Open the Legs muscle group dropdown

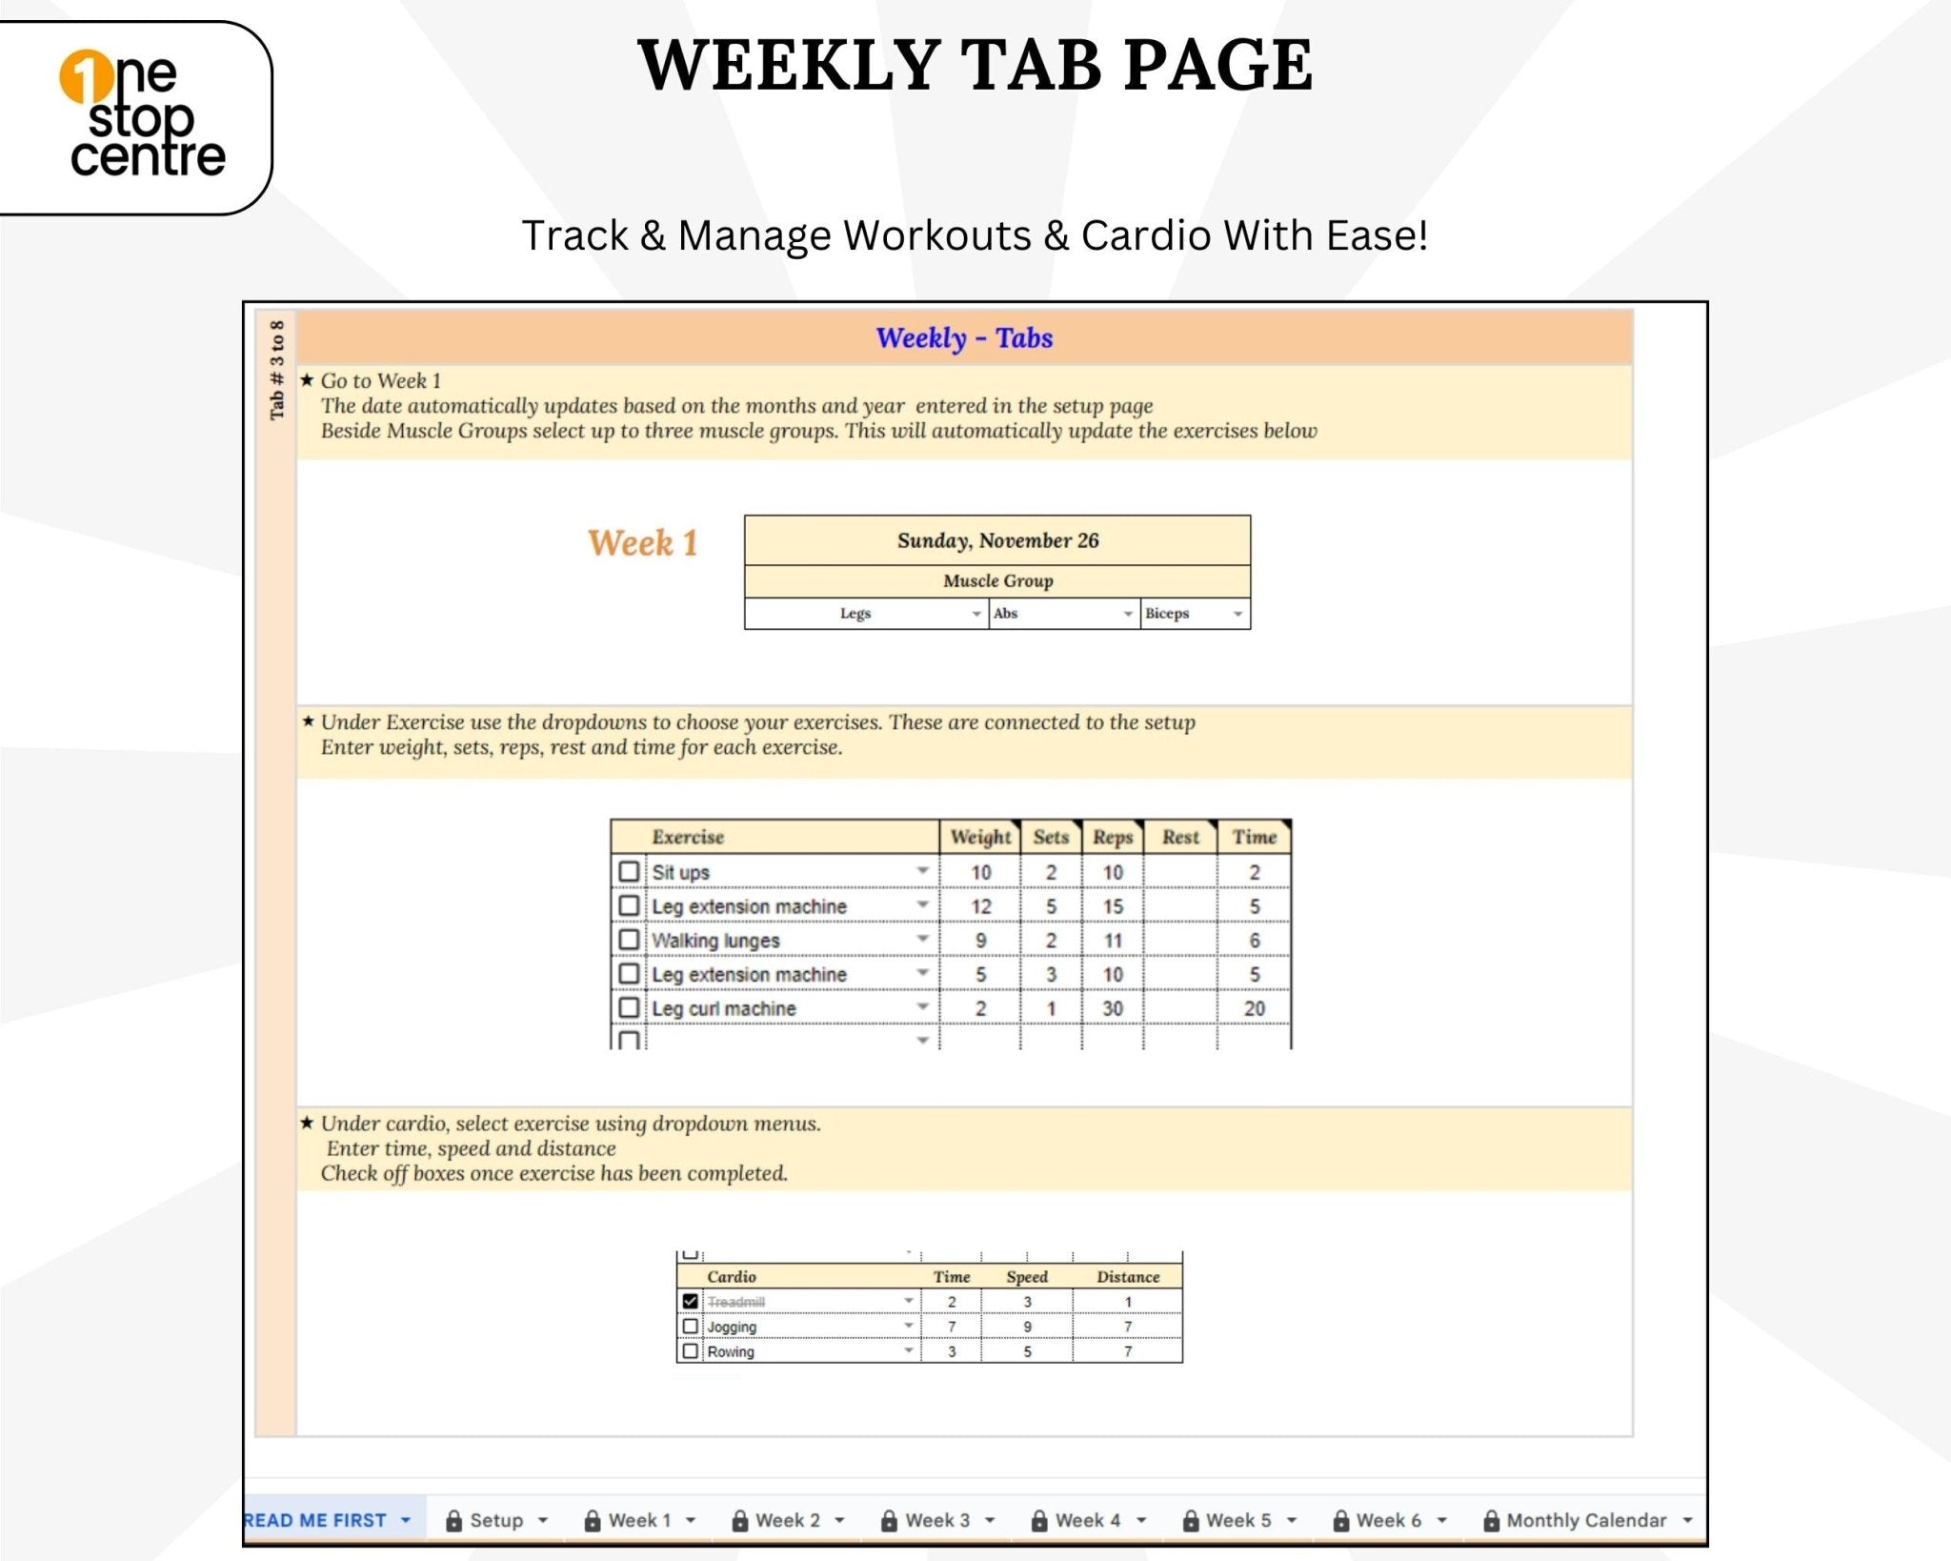click(x=975, y=614)
